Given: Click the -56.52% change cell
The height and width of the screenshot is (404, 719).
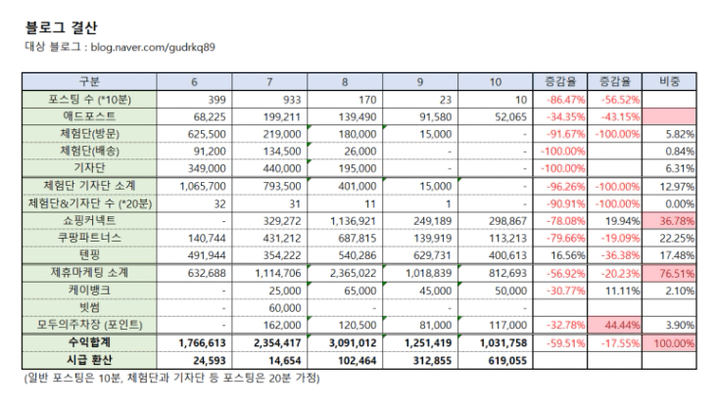Looking at the screenshot, I should coord(615,100).
